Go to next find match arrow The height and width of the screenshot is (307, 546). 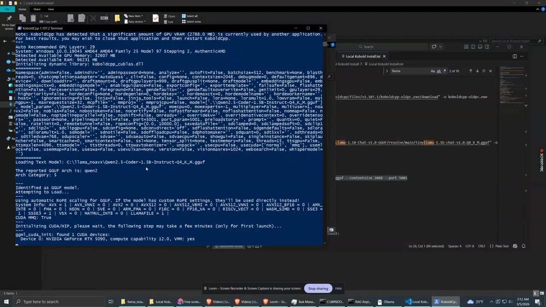[477, 71]
